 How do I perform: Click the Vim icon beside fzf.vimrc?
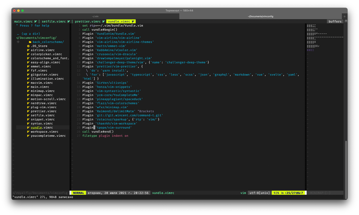pos(28,71)
